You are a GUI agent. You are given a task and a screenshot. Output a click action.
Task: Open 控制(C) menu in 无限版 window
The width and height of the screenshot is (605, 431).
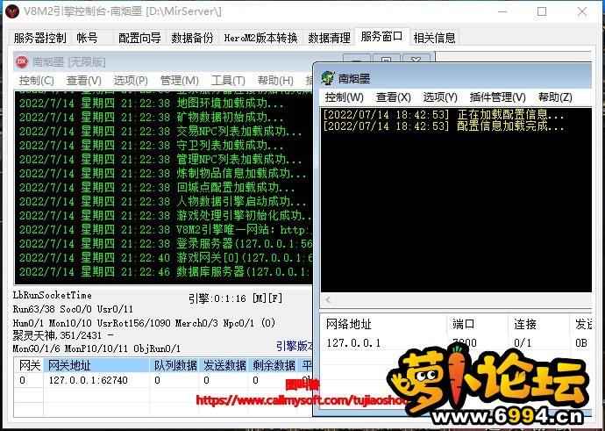coord(36,81)
